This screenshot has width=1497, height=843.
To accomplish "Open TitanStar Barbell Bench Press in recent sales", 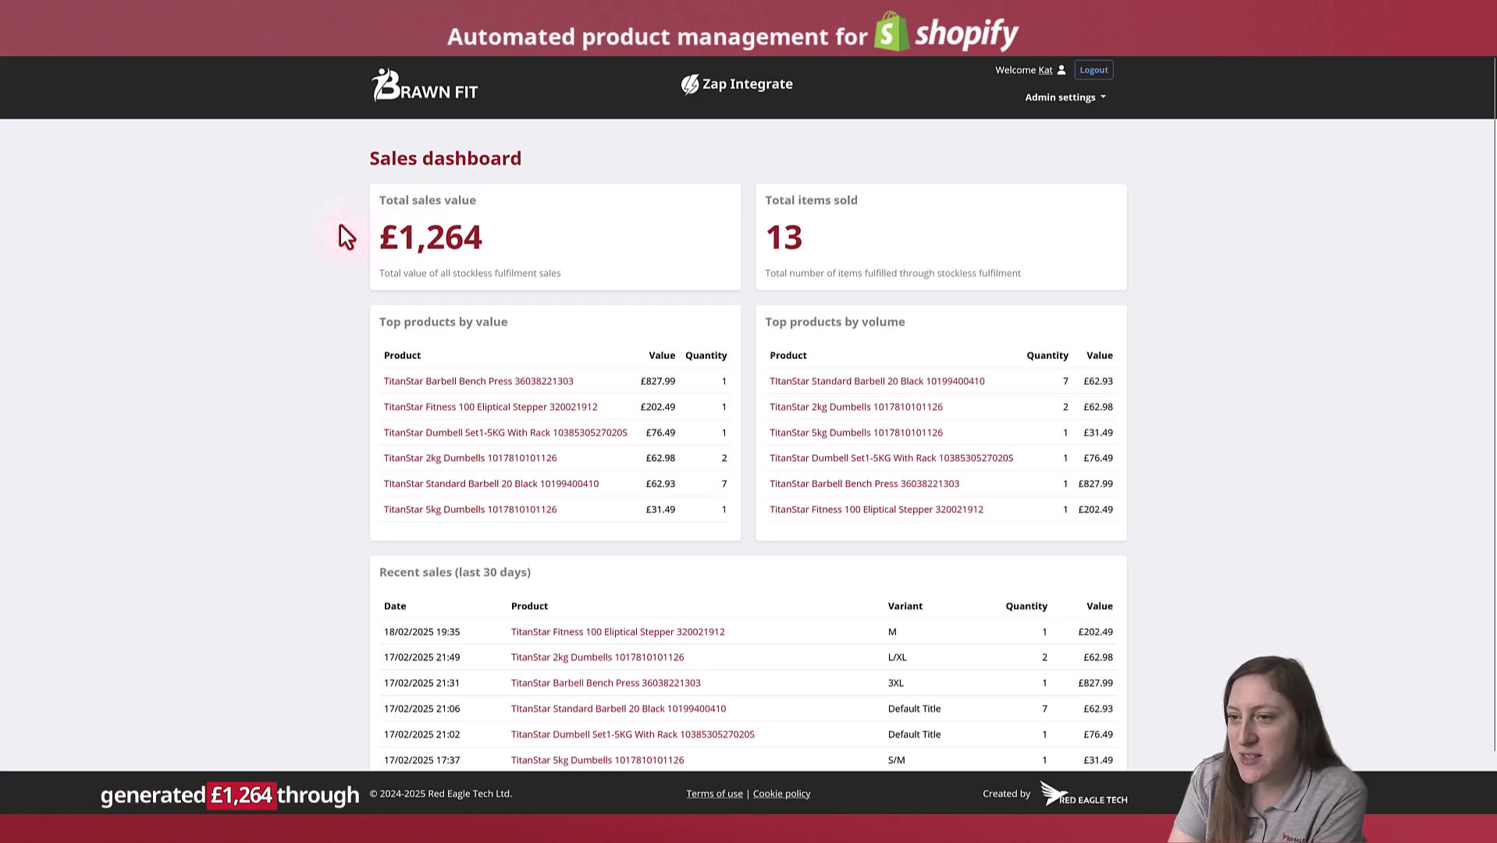I will [x=606, y=682].
